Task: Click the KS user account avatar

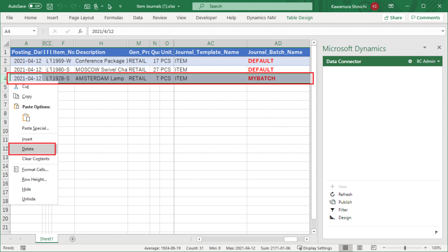Action: (x=374, y=6)
